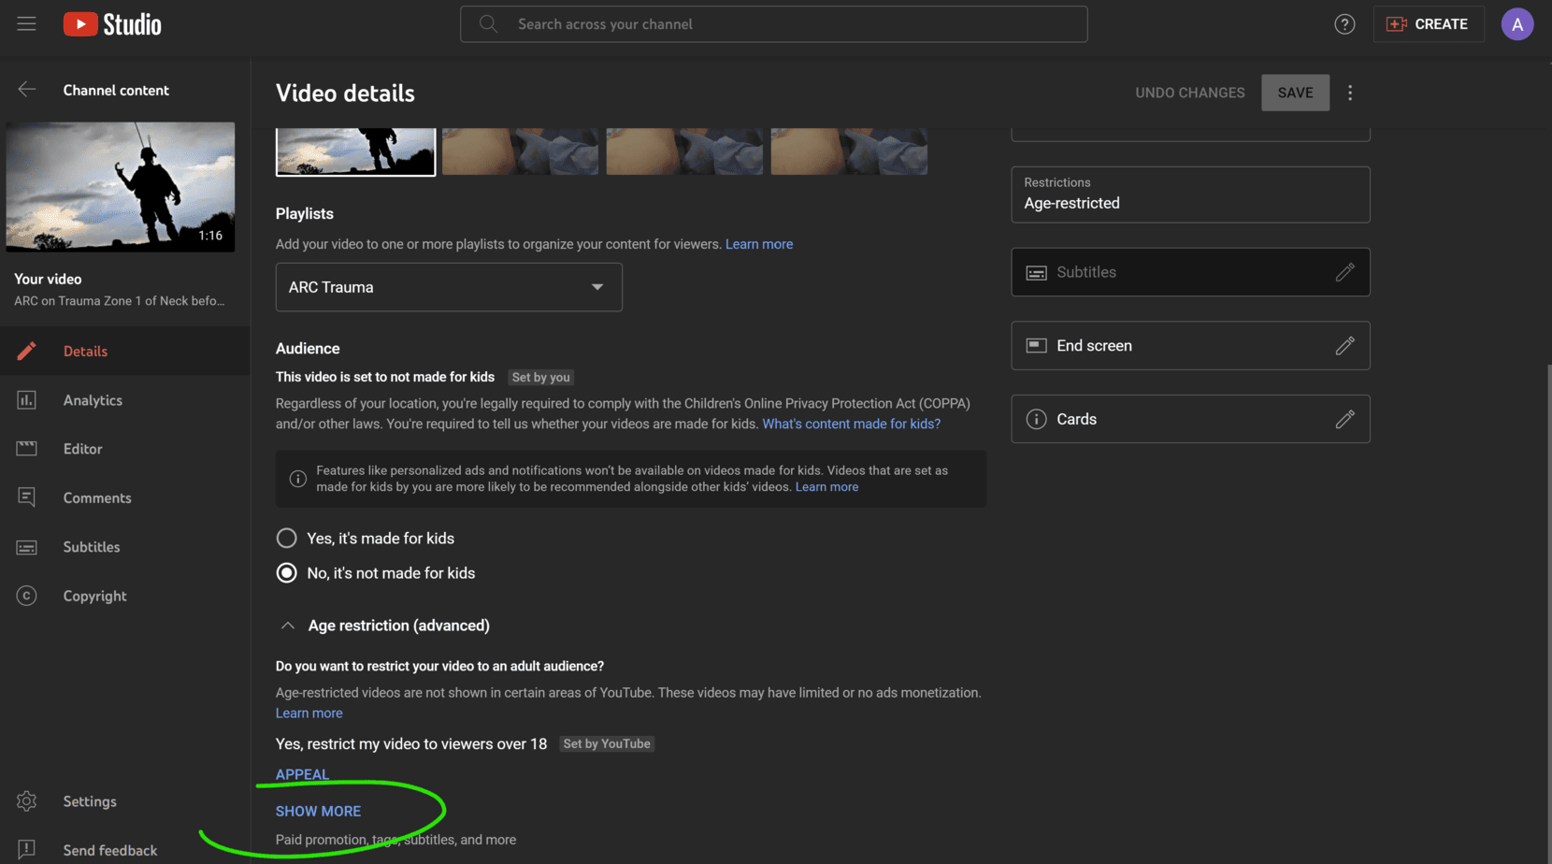Click the Settings gear icon
The height and width of the screenshot is (864, 1552).
(26, 801)
